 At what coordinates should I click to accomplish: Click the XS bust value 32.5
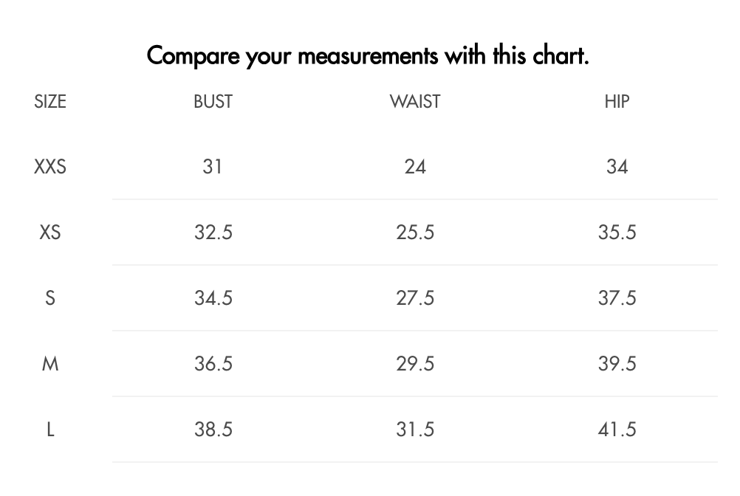[x=213, y=232]
